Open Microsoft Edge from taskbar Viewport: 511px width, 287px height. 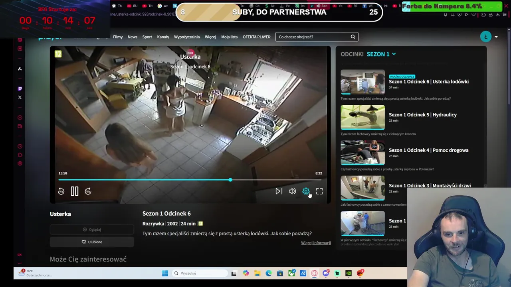pos(269,273)
